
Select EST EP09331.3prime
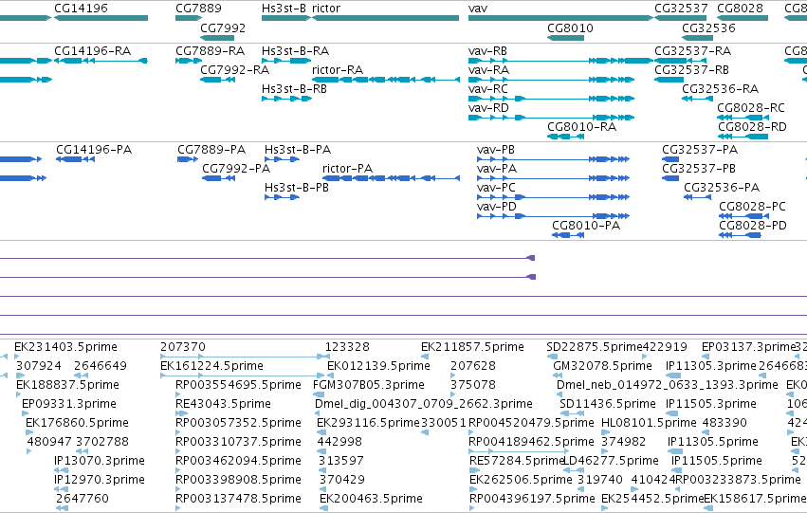[69, 404]
